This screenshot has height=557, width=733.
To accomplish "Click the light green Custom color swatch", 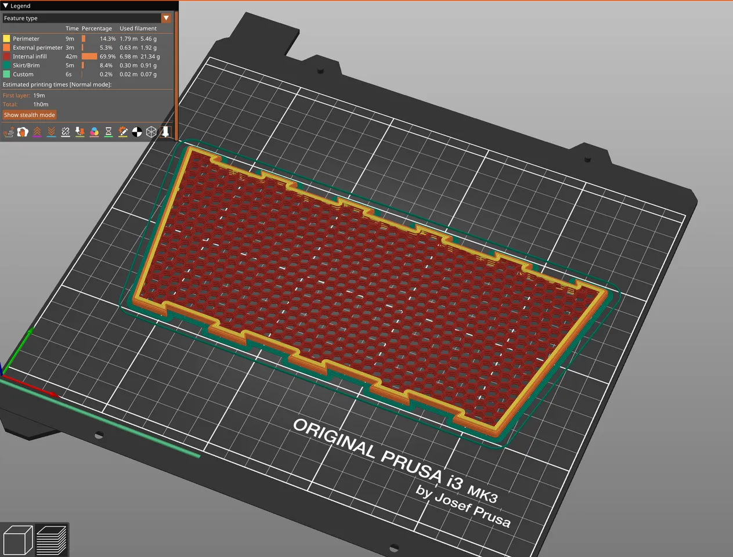I will click(x=6, y=74).
